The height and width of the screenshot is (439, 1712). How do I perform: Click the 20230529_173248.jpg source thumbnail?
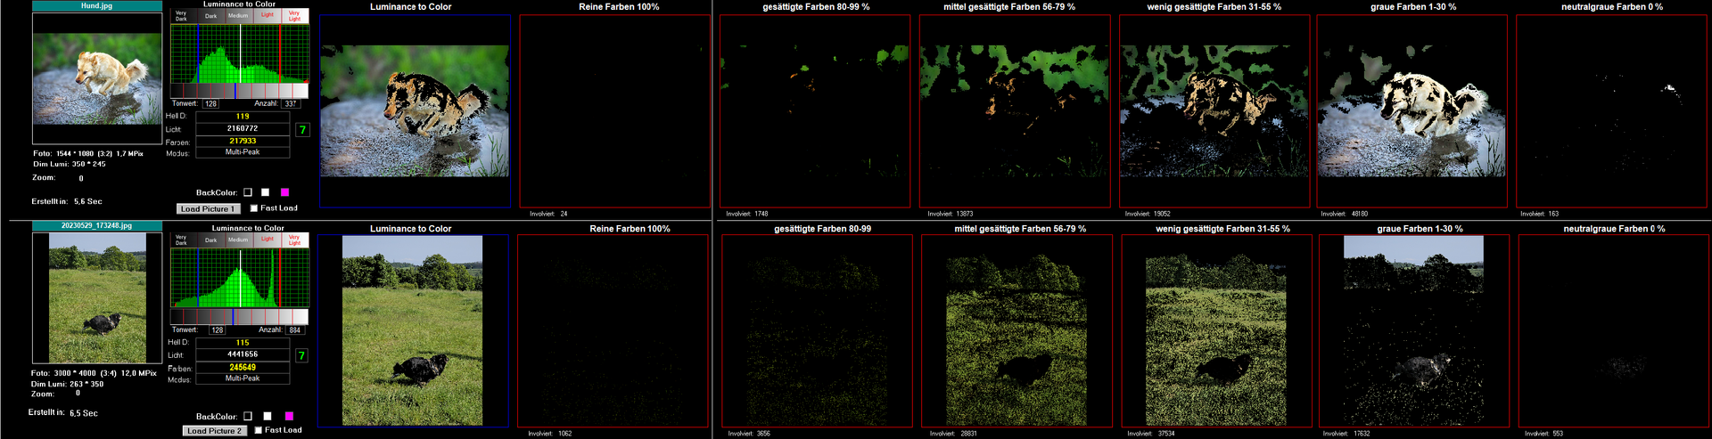point(97,298)
